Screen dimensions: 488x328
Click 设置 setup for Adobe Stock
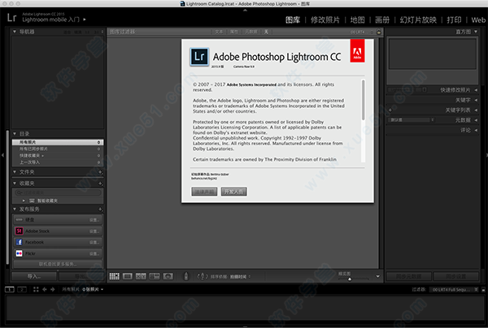click(x=94, y=231)
